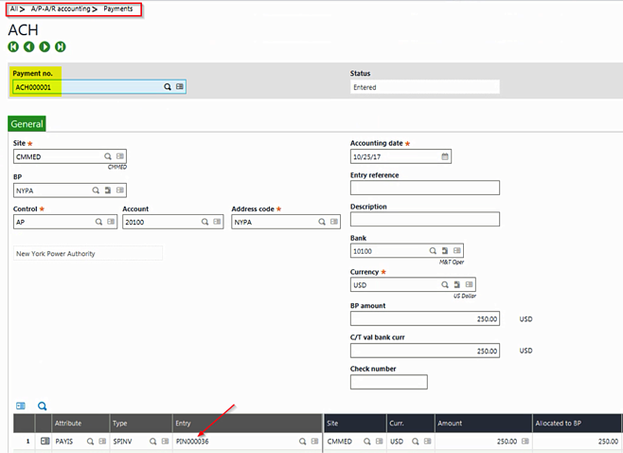Open the Accounting date calendar picker
The width and height of the screenshot is (623, 453).
(445, 156)
